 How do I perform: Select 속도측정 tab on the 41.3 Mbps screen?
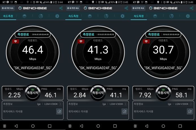[73, 16]
